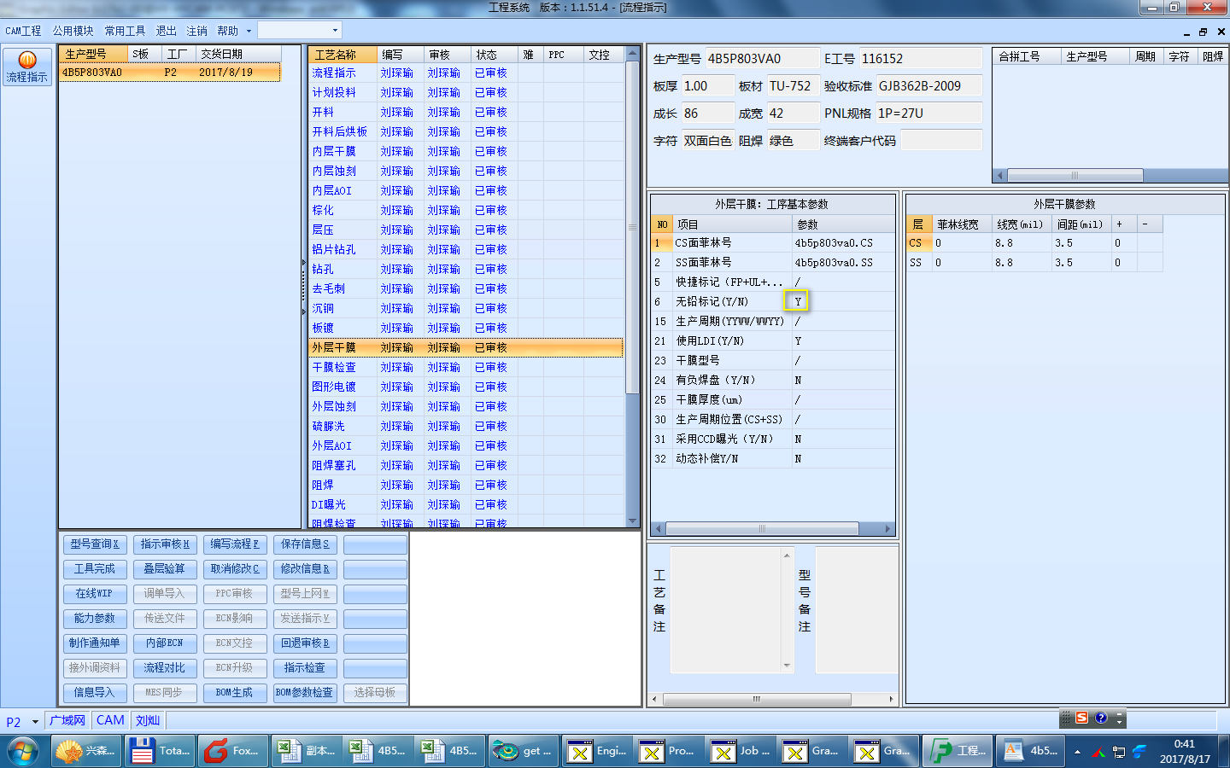
Task: Switch to the Pro... taskbar window
Action: click(671, 751)
